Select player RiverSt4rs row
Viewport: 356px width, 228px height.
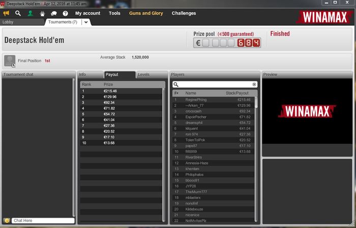214,157
